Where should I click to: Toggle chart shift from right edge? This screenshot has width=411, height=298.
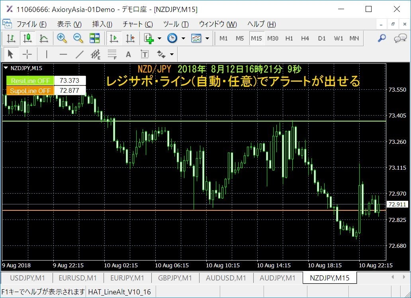(130, 39)
